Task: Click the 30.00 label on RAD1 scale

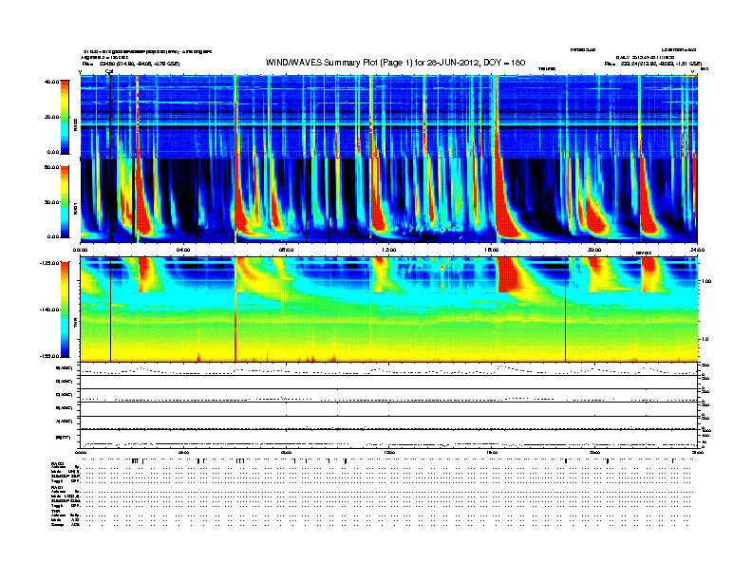Action: (x=51, y=202)
